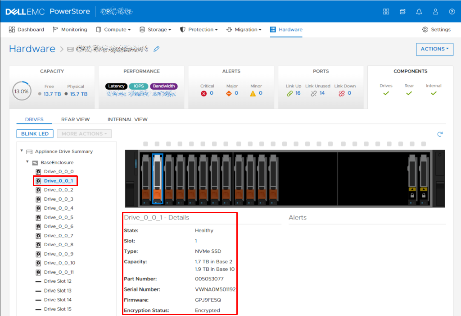Collapse the BaseEnclosure tree node
Screen dimensions: 461x316
(x=27, y=162)
